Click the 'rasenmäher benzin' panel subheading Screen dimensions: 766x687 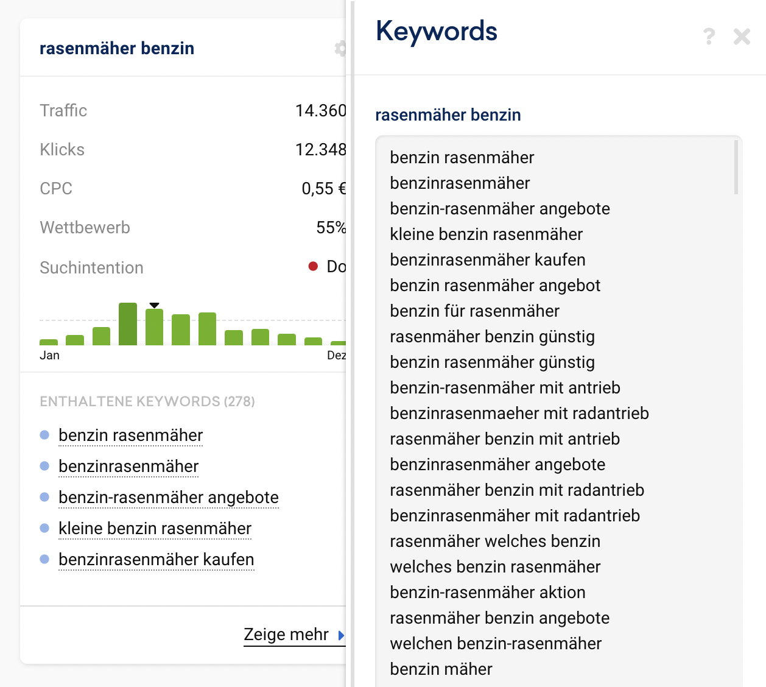coord(448,115)
